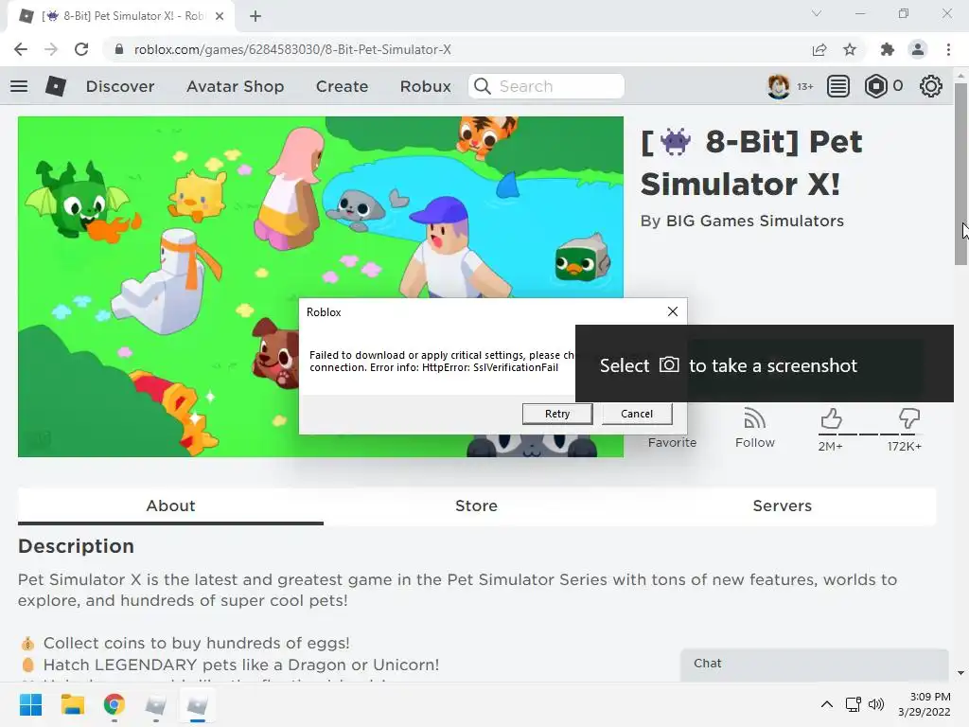Click the camera icon to take screenshot
969x727 pixels.
click(669, 364)
